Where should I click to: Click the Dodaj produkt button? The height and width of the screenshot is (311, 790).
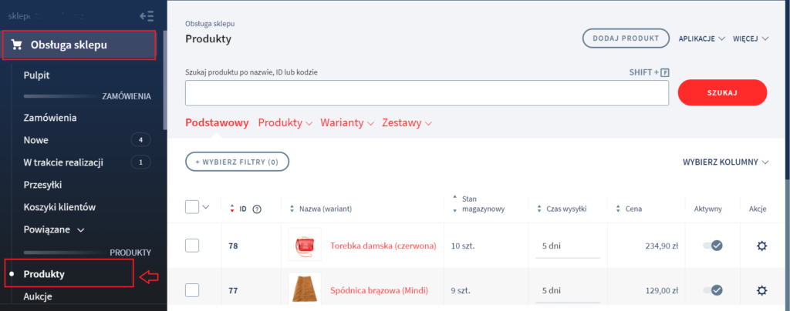coord(625,38)
